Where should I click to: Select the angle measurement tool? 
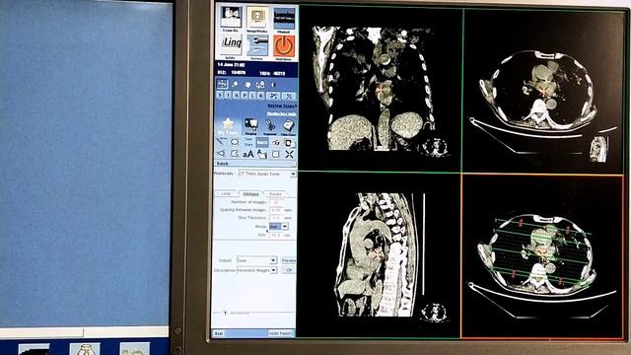[x=221, y=154]
